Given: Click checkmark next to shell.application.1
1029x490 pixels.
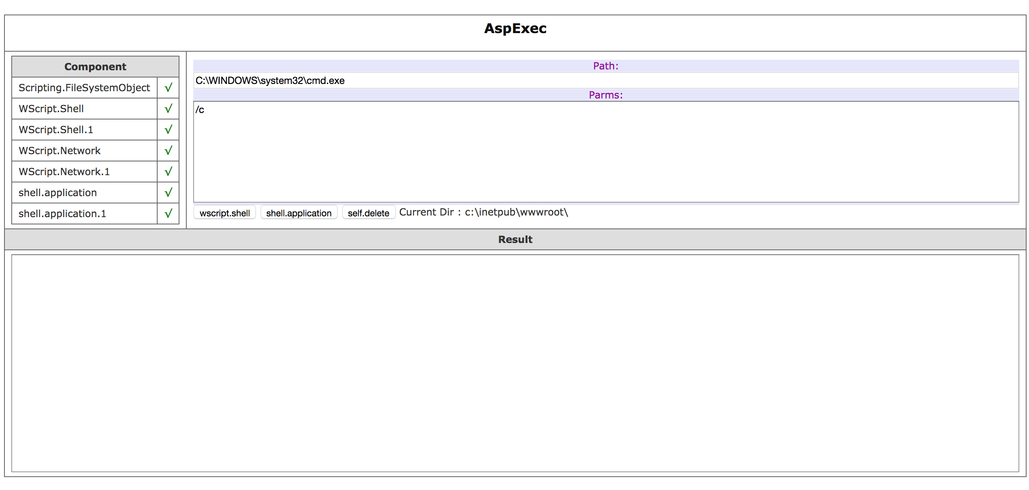Looking at the screenshot, I should pos(168,214).
